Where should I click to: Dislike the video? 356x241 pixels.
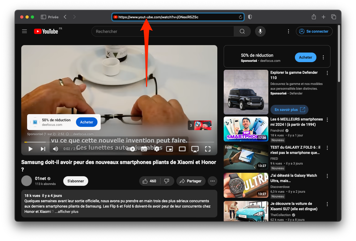[x=167, y=181]
